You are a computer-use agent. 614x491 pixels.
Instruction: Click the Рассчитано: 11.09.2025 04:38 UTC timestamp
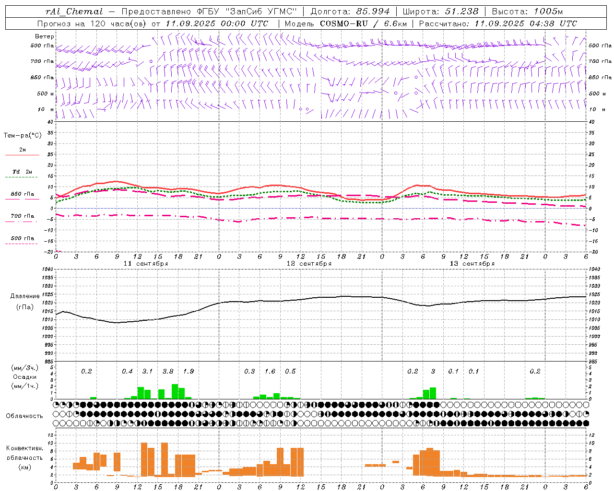498,23
